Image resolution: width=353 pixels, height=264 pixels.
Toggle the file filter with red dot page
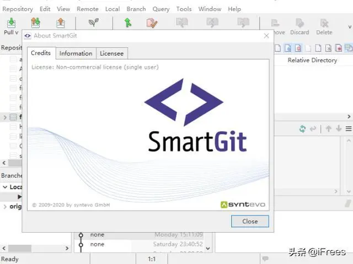(298, 48)
